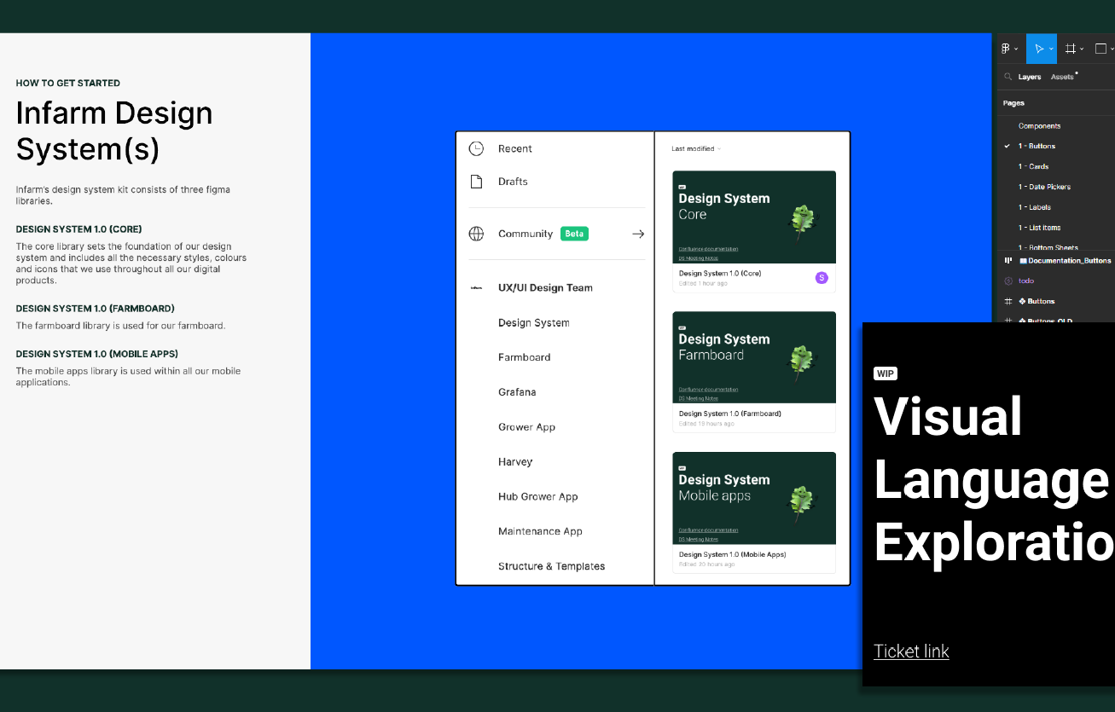Open the 1 - Cards page
Viewport: 1115px width, 712px height.
[x=1033, y=167]
